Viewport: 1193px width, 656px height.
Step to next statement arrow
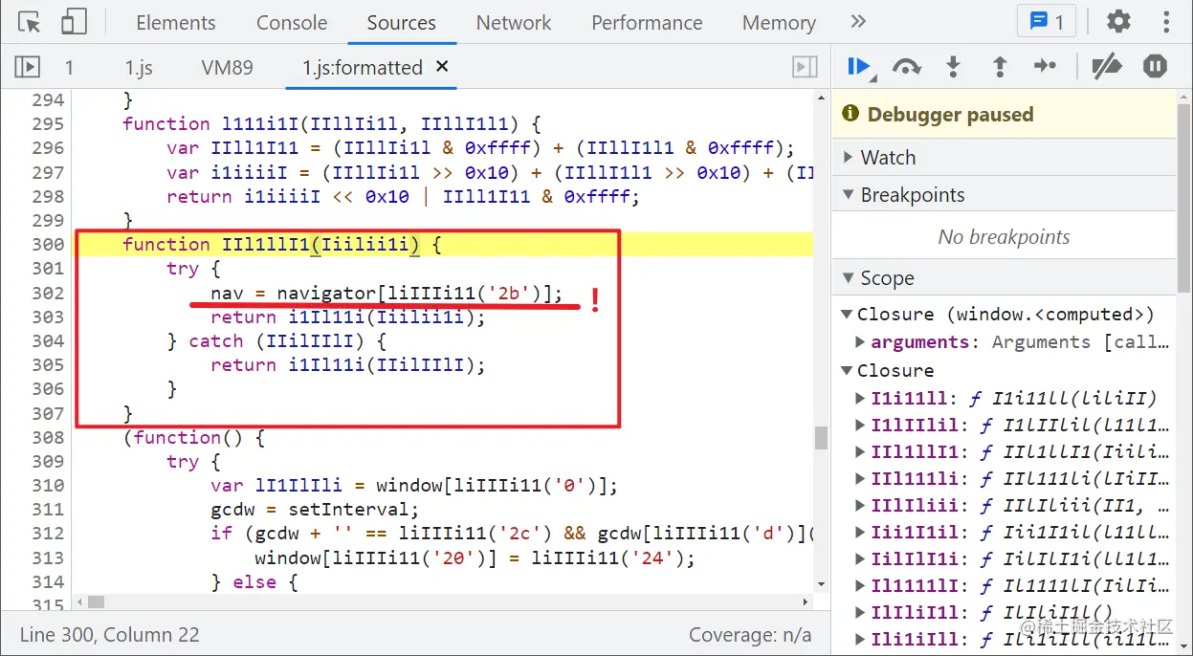1046,66
